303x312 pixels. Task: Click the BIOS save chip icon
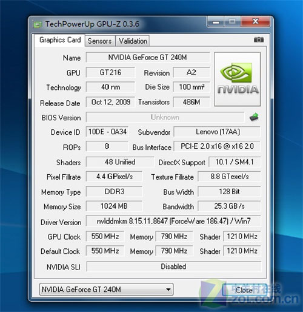[x=254, y=117]
